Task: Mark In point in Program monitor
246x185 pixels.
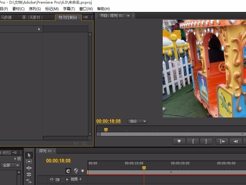Action: tap(193, 141)
